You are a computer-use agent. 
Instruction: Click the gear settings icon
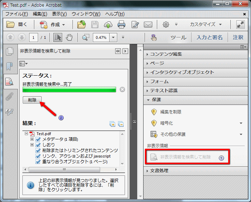[166, 25]
